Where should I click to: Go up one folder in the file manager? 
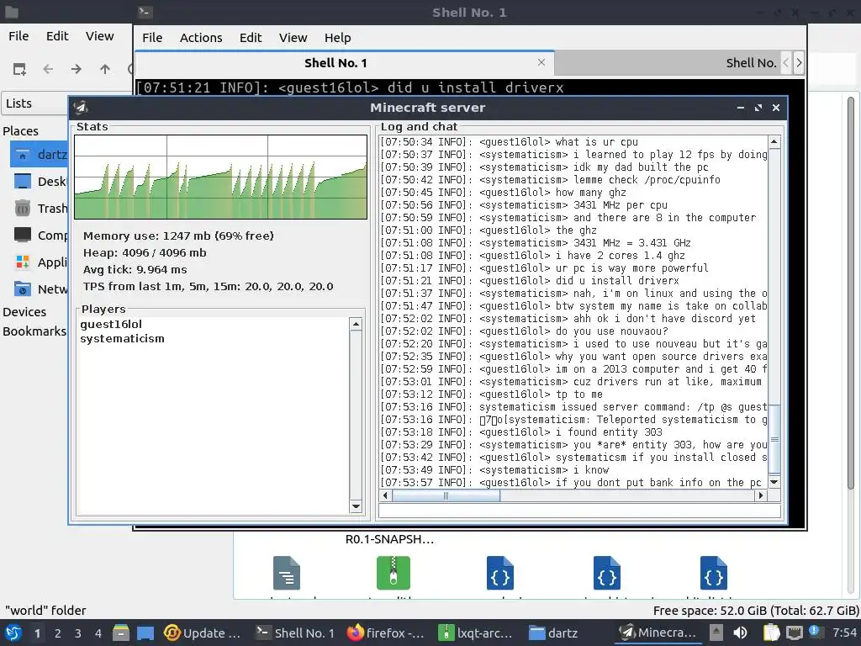(x=104, y=69)
